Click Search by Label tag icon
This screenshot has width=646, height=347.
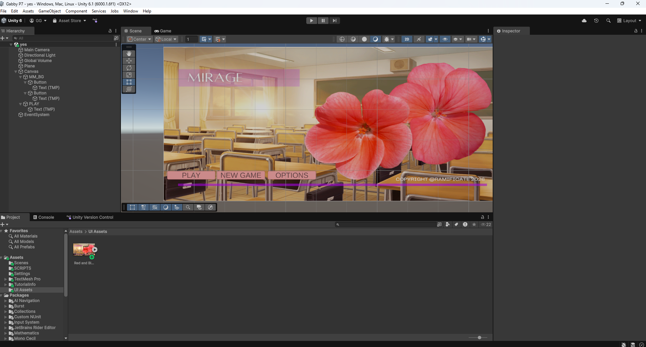point(457,224)
